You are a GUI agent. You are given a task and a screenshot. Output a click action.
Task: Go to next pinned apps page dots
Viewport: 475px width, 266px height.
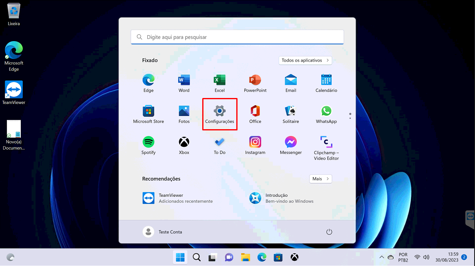coord(350,116)
